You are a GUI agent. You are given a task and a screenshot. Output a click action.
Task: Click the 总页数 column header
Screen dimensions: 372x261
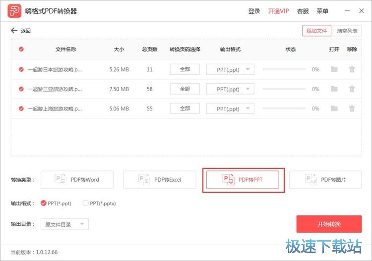click(149, 49)
